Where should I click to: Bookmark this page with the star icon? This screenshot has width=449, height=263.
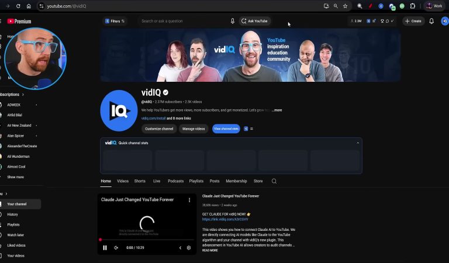[346, 6]
